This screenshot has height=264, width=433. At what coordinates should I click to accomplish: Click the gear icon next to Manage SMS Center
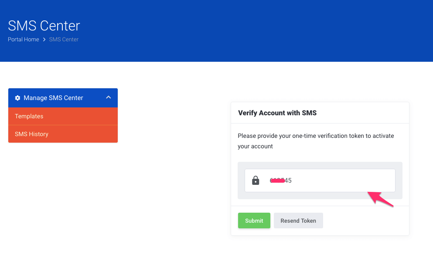[17, 98]
